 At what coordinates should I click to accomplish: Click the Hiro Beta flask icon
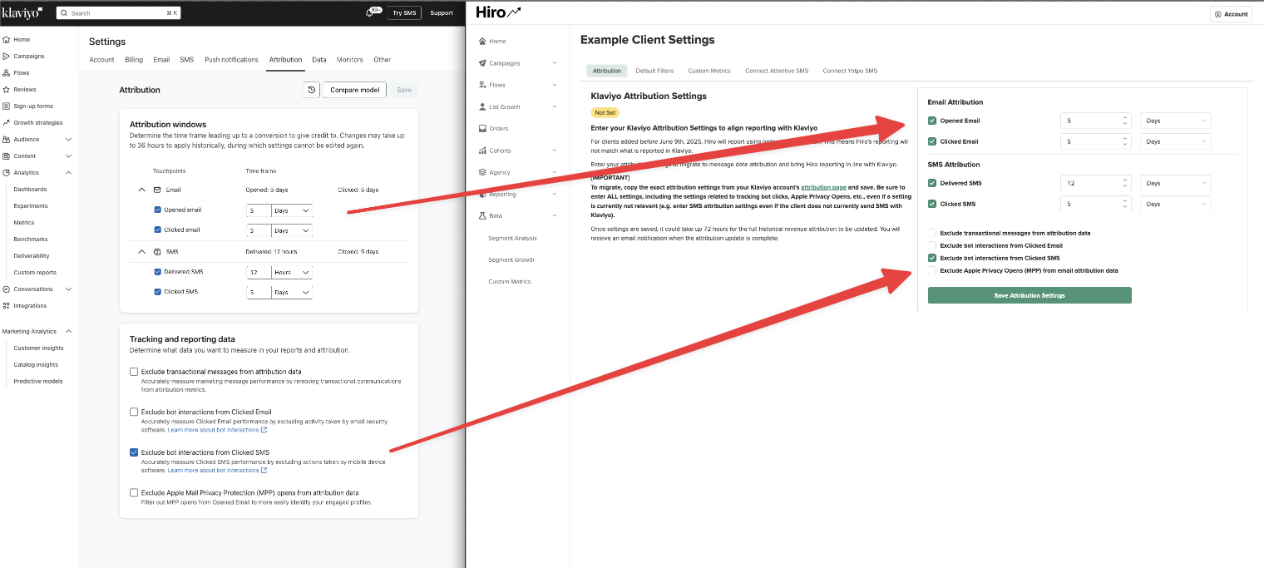[x=482, y=216]
